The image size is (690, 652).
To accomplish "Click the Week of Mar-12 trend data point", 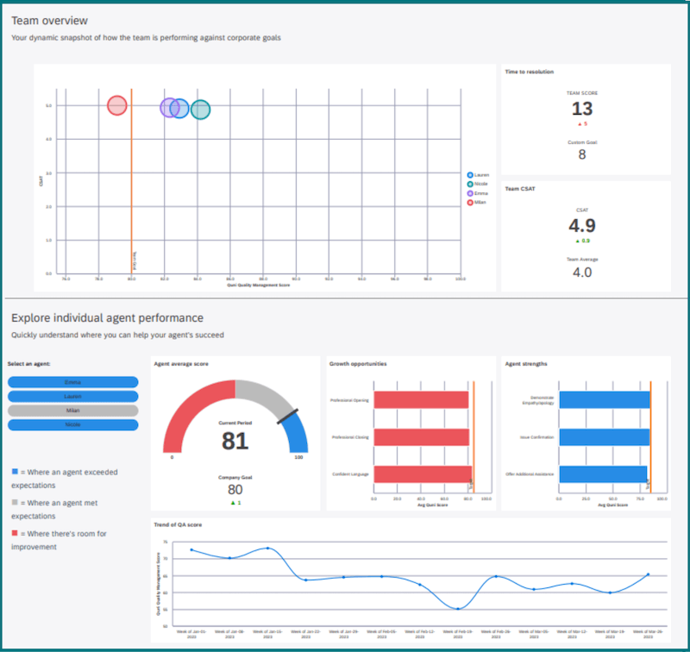I will point(572,584).
